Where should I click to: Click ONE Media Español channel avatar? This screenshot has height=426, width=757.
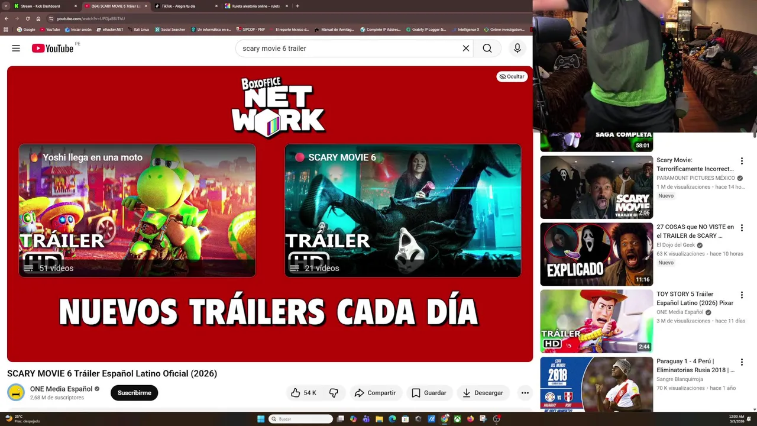[16, 392]
